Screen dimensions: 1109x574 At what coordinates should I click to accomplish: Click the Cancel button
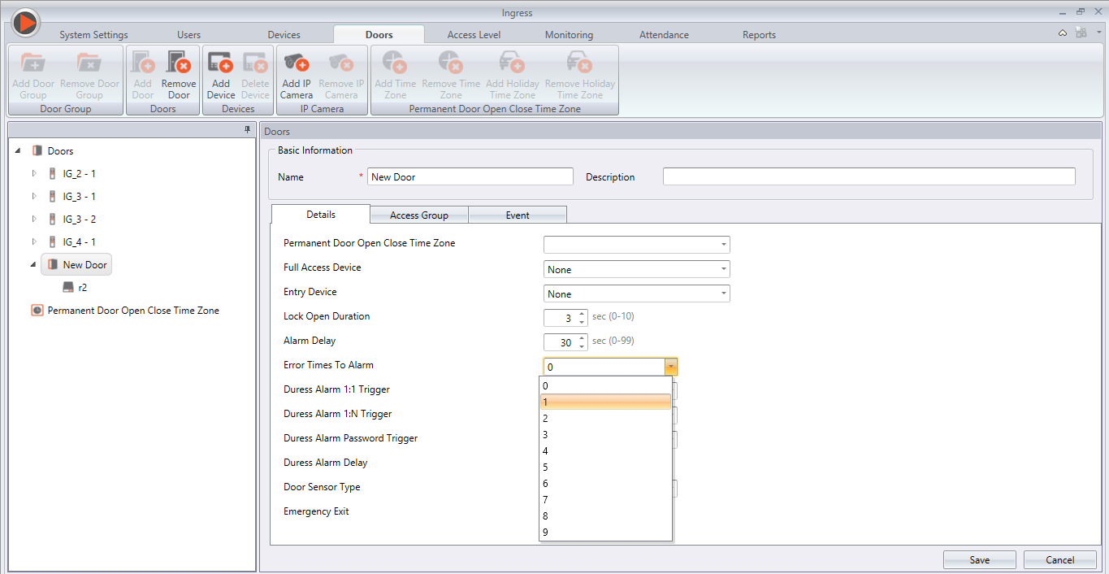coord(1060,559)
